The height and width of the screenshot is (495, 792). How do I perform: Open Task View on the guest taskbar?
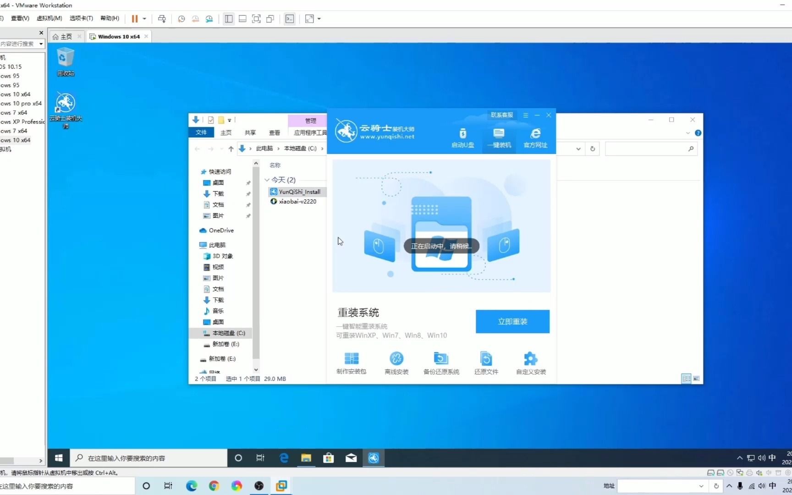pyautogui.click(x=260, y=458)
